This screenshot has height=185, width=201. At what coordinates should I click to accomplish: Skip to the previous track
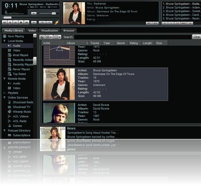pos(5,22)
